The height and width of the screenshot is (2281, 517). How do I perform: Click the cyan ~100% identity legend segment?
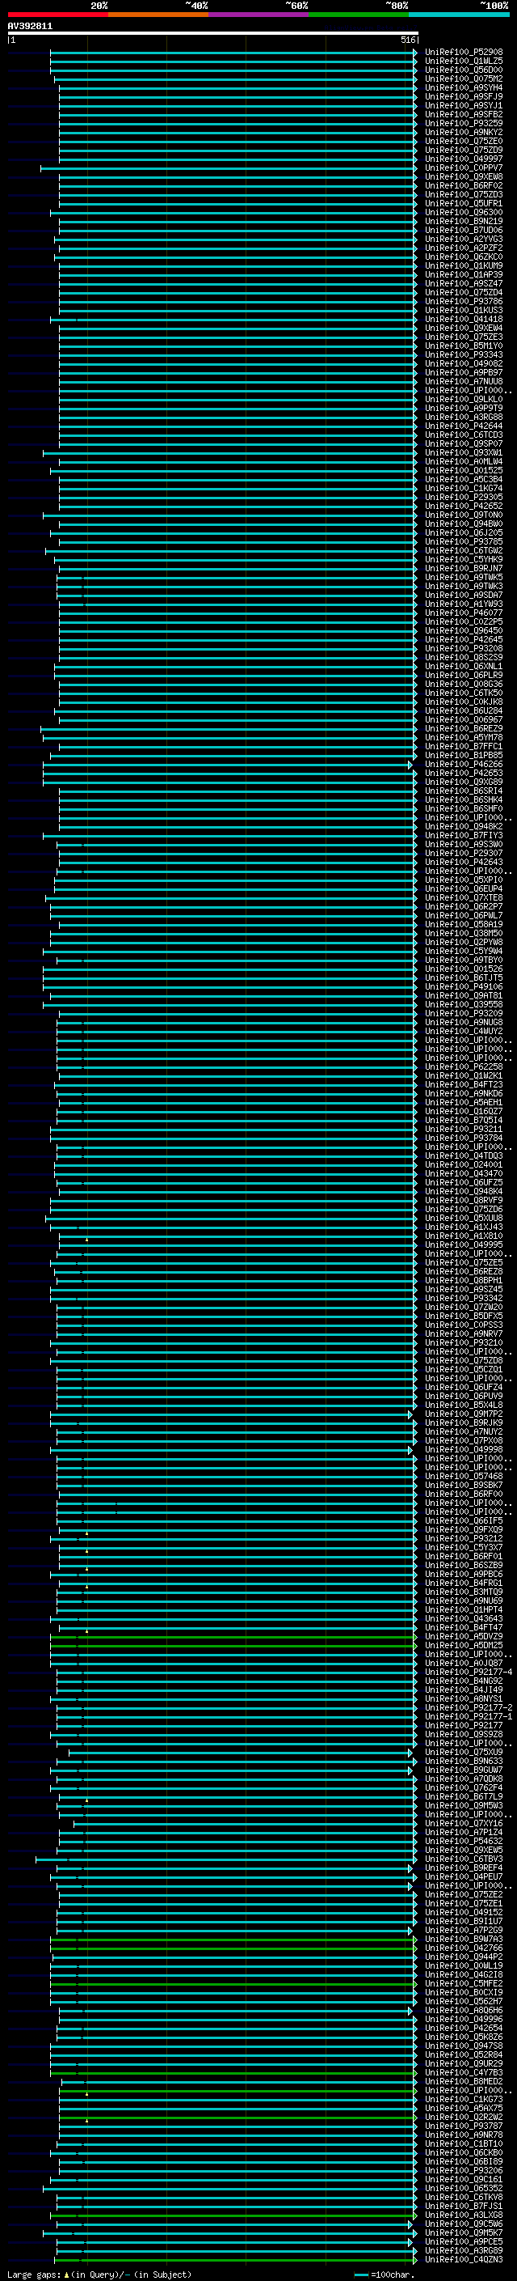tap(459, 15)
